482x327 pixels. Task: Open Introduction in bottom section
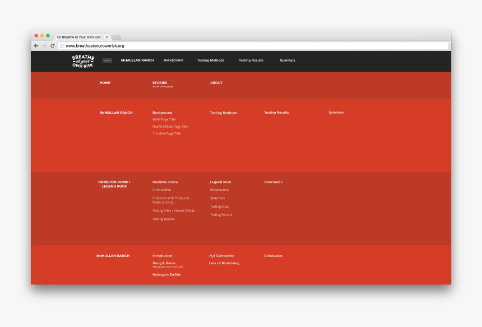163,256
